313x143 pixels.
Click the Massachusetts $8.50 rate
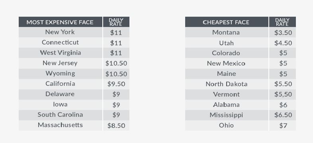click(x=116, y=126)
